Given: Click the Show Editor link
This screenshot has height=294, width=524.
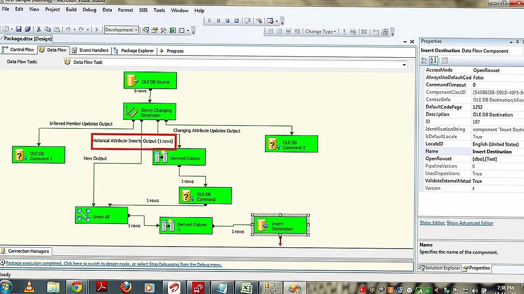Looking at the screenshot, I should (432, 223).
